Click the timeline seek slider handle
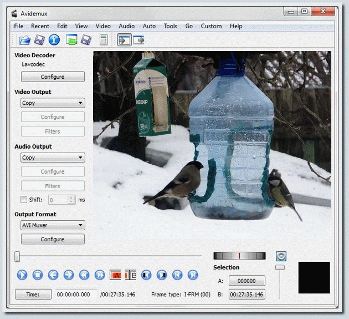 (17, 256)
